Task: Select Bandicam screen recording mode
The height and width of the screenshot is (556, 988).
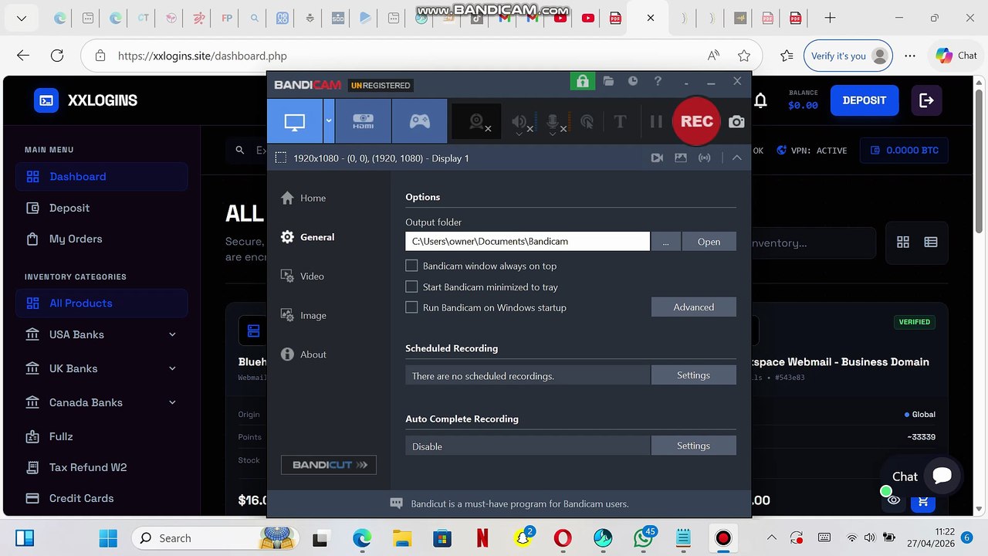Action: point(295,121)
